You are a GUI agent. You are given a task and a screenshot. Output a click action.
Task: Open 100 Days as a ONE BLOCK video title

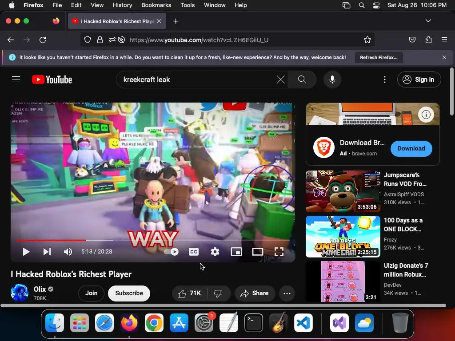(403, 225)
